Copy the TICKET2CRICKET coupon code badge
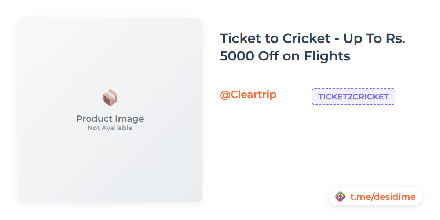 coord(353,97)
